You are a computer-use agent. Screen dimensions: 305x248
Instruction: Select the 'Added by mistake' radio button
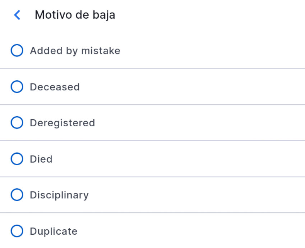tap(17, 51)
